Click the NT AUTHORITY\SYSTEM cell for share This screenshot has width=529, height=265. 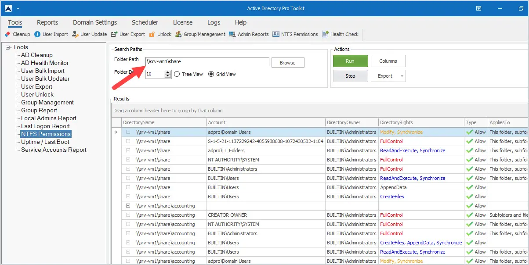click(x=266, y=160)
